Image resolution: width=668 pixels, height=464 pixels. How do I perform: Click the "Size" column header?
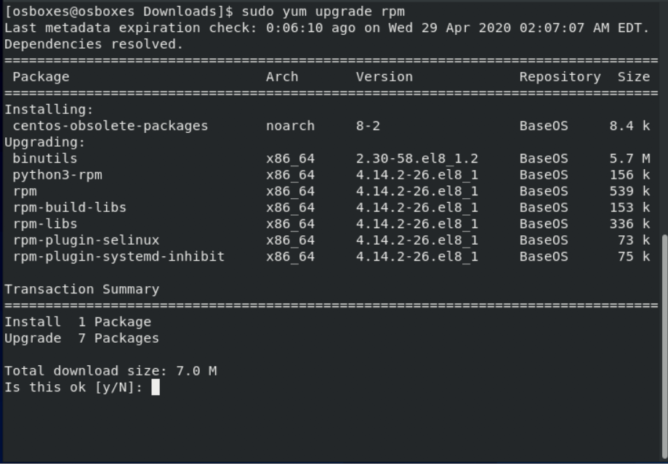(634, 77)
